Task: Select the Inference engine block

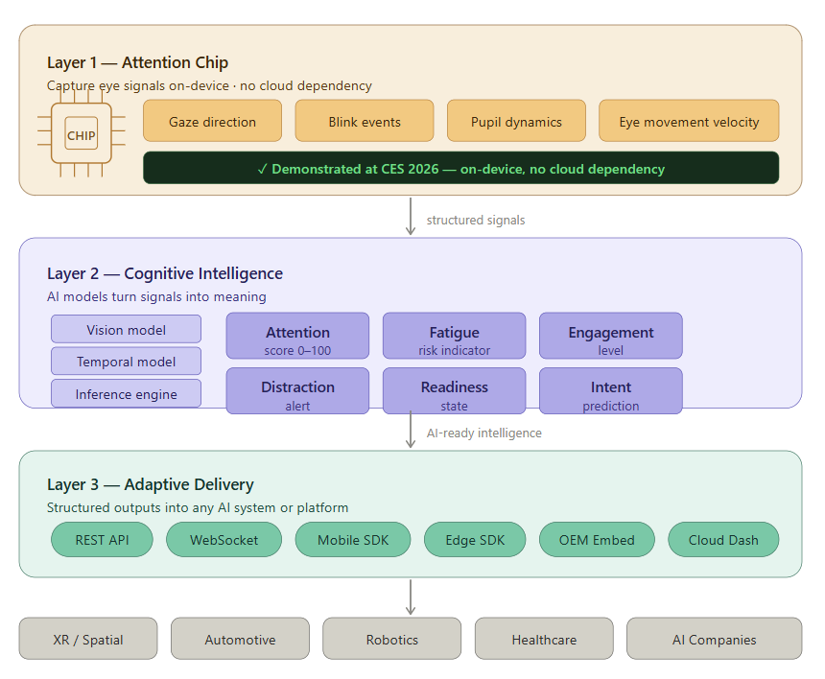Action: [x=126, y=394]
